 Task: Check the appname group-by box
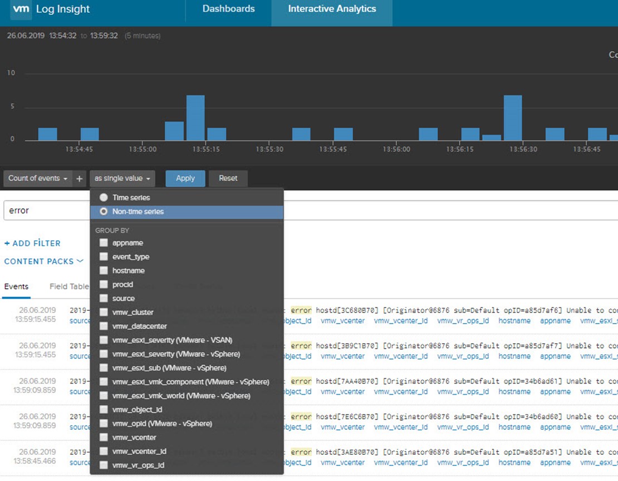104,243
